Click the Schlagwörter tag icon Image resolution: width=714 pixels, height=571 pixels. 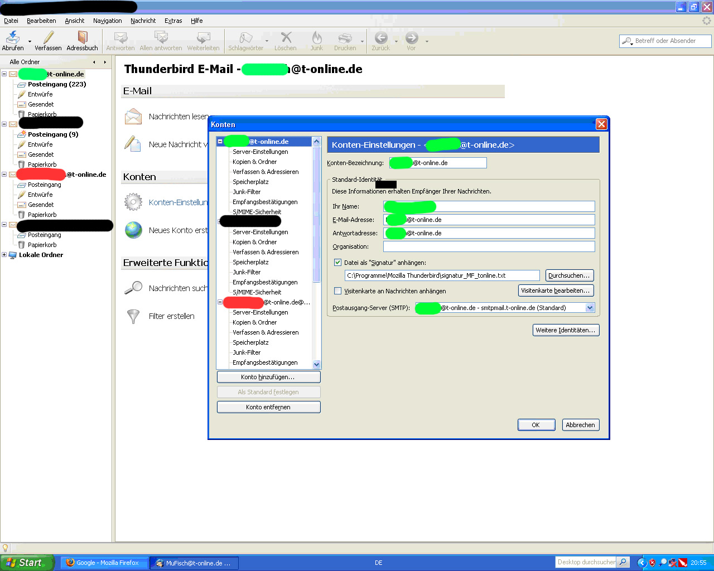pos(245,37)
